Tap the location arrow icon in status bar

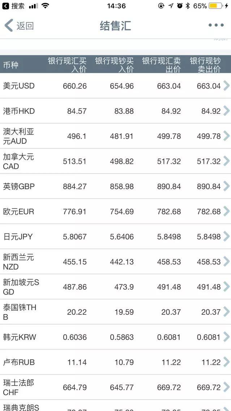click(170, 6)
